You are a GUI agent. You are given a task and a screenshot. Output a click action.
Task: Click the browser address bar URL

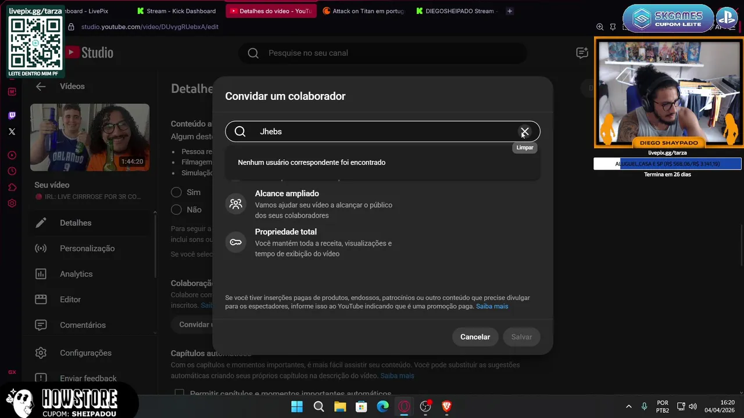click(x=150, y=27)
